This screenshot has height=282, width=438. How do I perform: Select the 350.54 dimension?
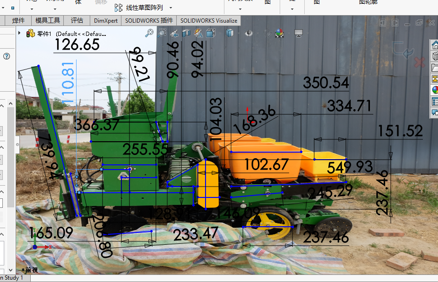pyautogui.click(x=326, y=83)
